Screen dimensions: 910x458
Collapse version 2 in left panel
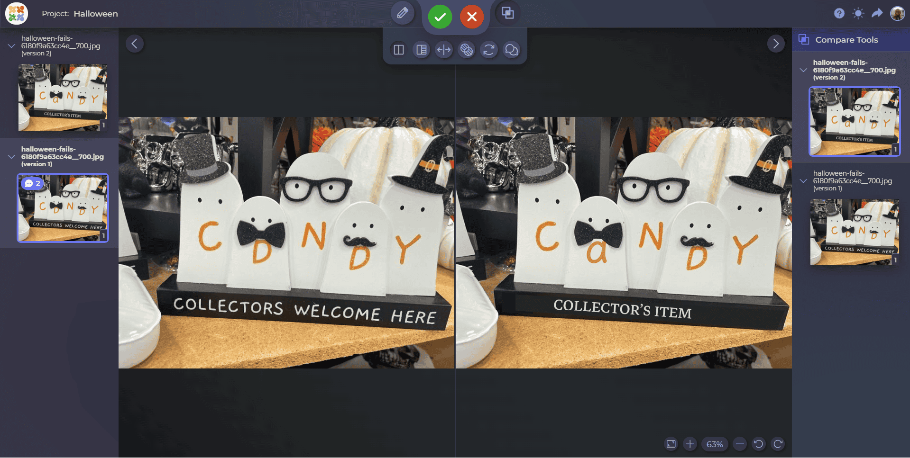coord(11,46)
